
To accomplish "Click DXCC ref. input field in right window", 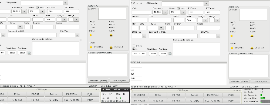I will point(137,36).
